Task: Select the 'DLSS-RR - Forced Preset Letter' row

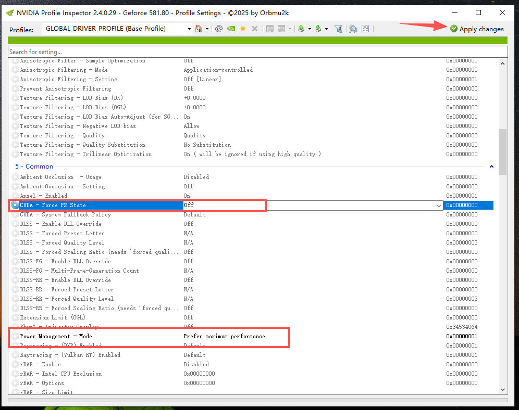Action: 252,289
